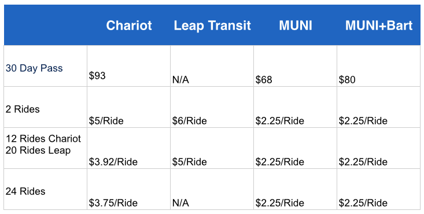
Task: Open the 30 Day Pass link
Action: click(34, 68)
